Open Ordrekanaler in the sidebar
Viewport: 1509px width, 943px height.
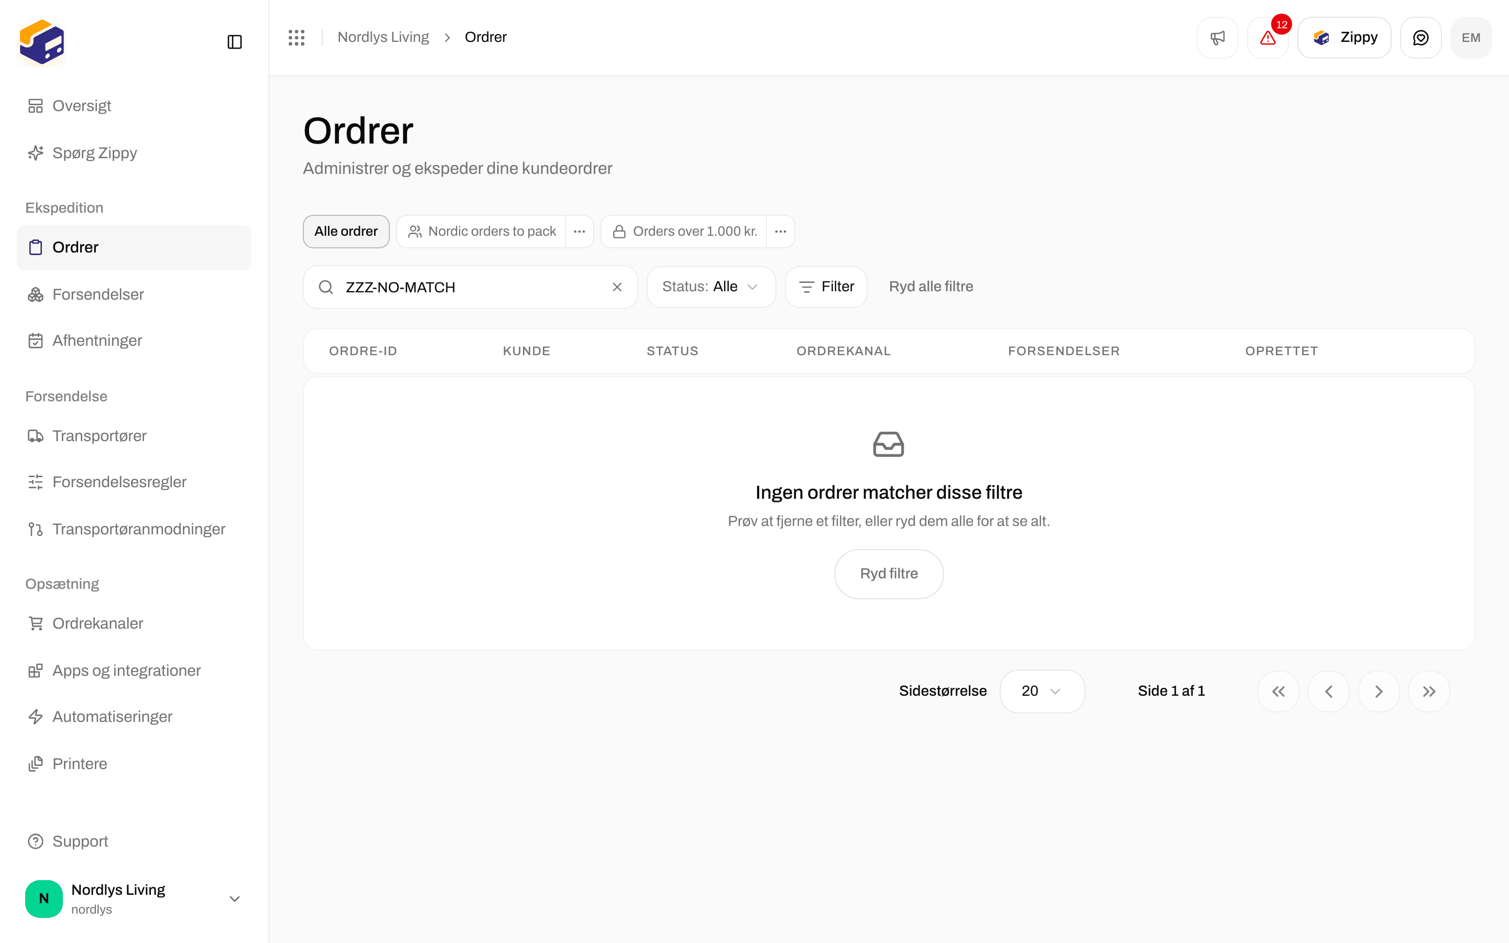(x=134, y=623)
